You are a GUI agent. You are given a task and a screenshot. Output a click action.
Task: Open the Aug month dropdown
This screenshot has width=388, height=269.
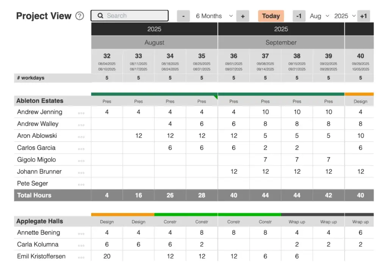(x=319, y=16)
